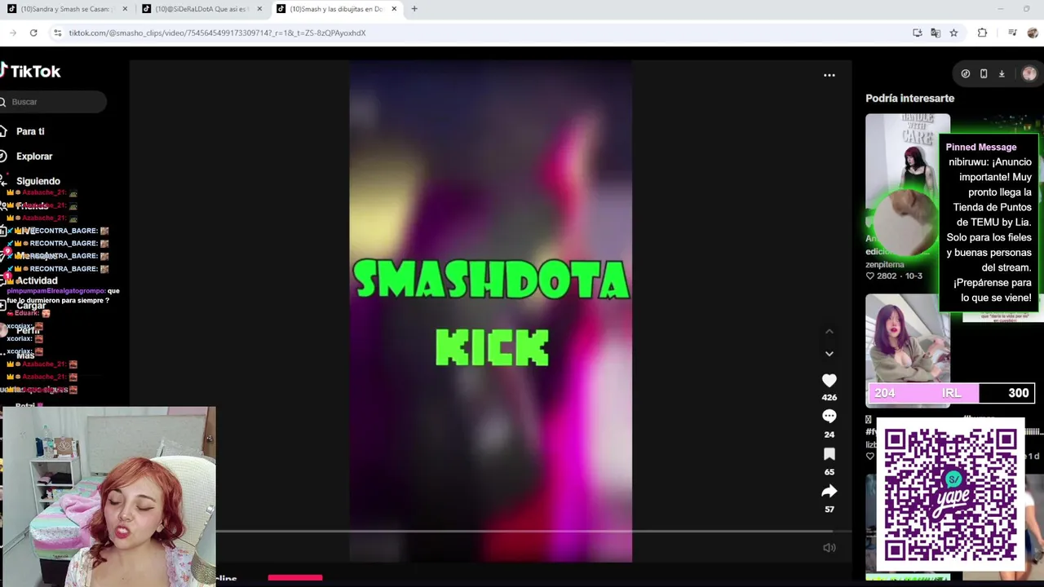Image resolution: width=1044 pixels, height=587 pixels.
Task: Click the download desktop app icon
Action: pyautogui.click(x=1002, y=73)
